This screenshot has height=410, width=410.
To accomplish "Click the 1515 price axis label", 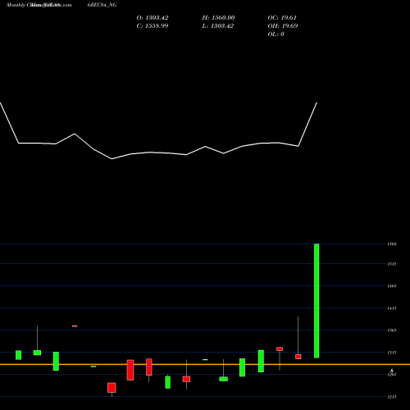I will 392,264.
